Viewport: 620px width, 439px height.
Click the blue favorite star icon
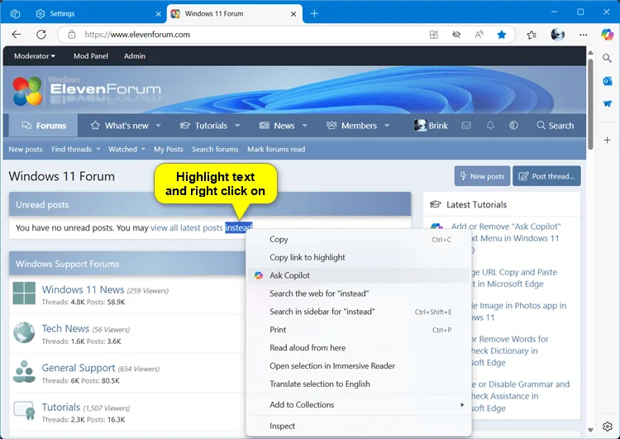click(502, 35)
